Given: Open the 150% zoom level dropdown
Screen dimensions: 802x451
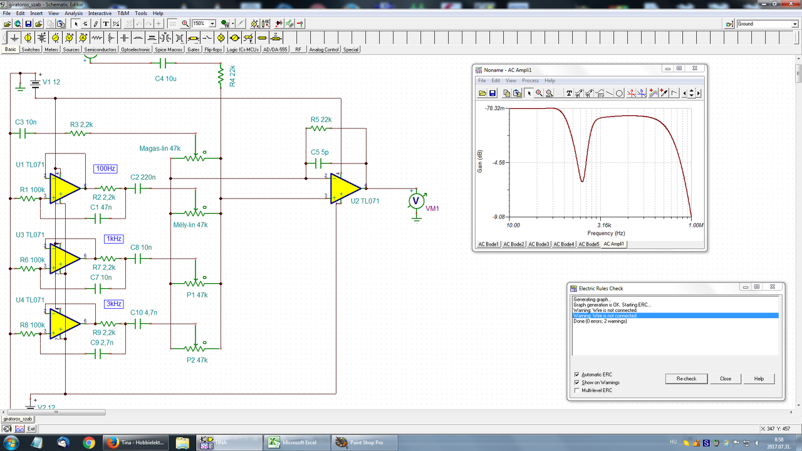Looking at the screenshot, I should click(212, 24).
